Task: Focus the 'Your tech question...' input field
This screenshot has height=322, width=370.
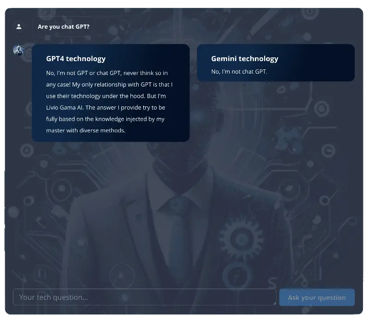Action: pyautogui.click(x=144, y=297)
